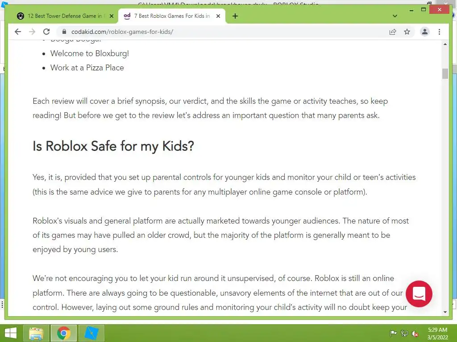Open the network status tray icon
The width and height of the screenshot is (457, 342).
(404, 333)
